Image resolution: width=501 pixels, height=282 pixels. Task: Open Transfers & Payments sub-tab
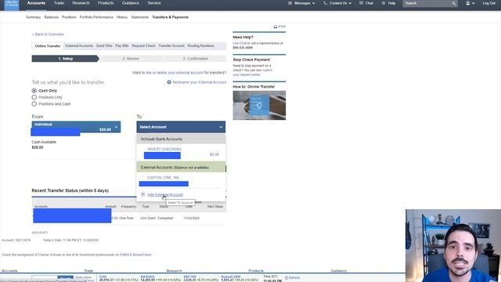pyautogui.click(x=171, y=17)
